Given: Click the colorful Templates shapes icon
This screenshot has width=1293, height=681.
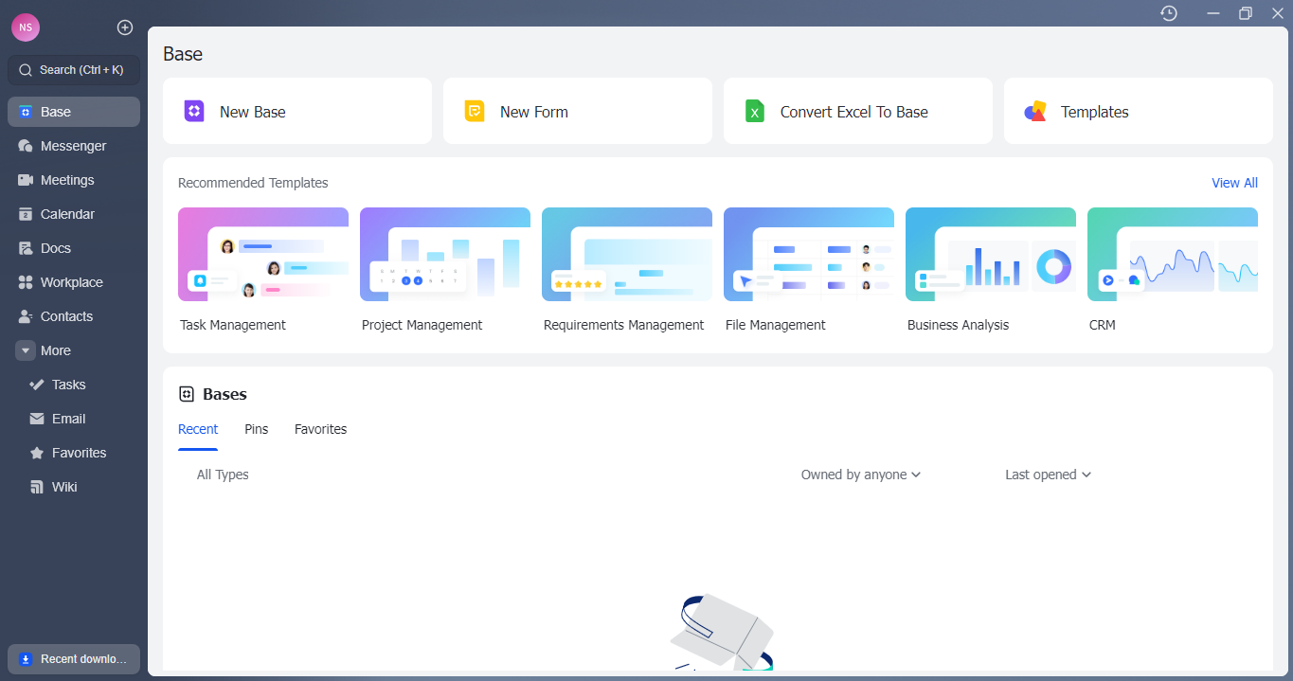Looking at the screenshot, I should [1035, 111].
